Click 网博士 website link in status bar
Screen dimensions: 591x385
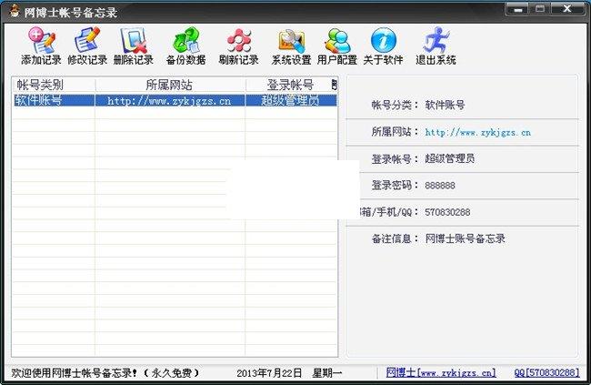click(x=441, y=373)
